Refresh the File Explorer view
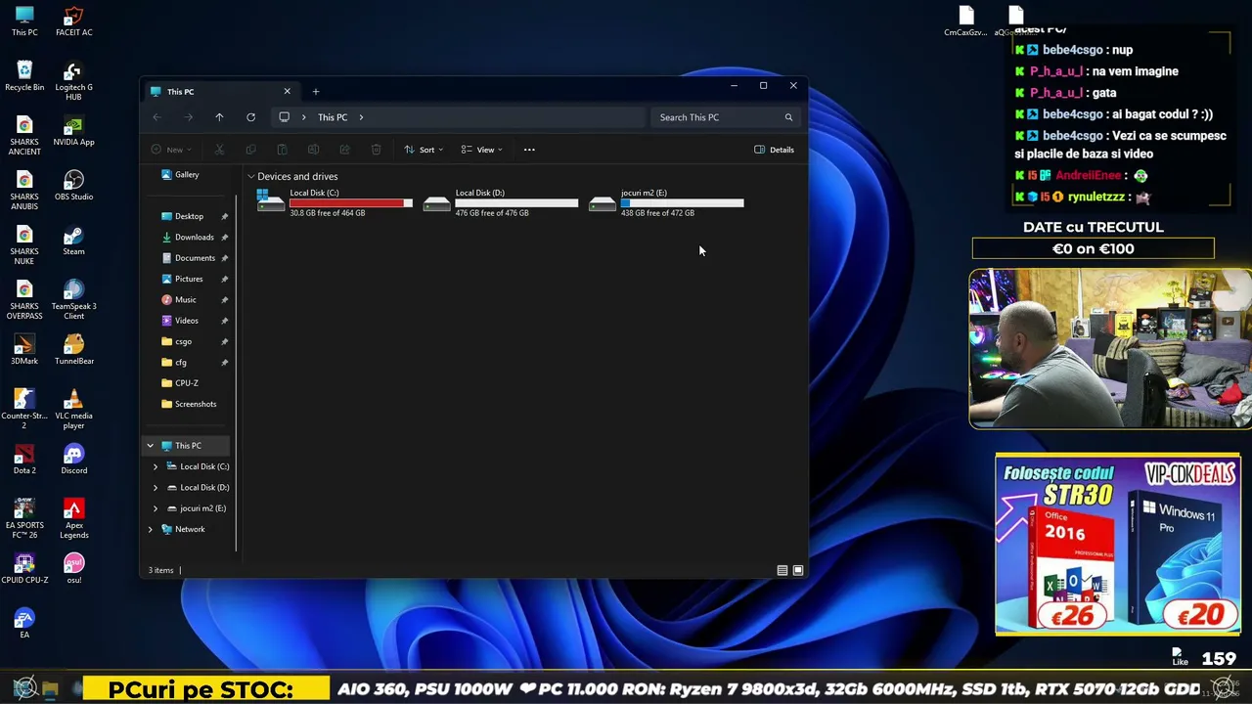1252x704 pixels. click(250, 117)
